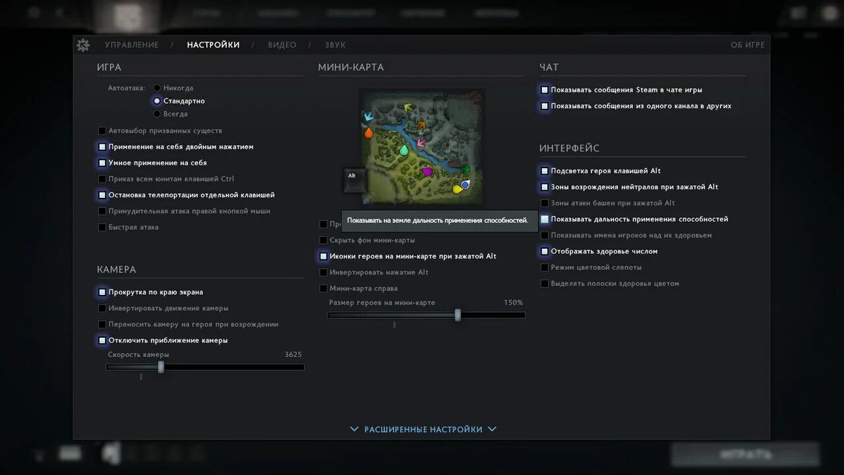Screen dimensions: 844x475
Task: Switch to the Видео tab
Action: point(282,45)
